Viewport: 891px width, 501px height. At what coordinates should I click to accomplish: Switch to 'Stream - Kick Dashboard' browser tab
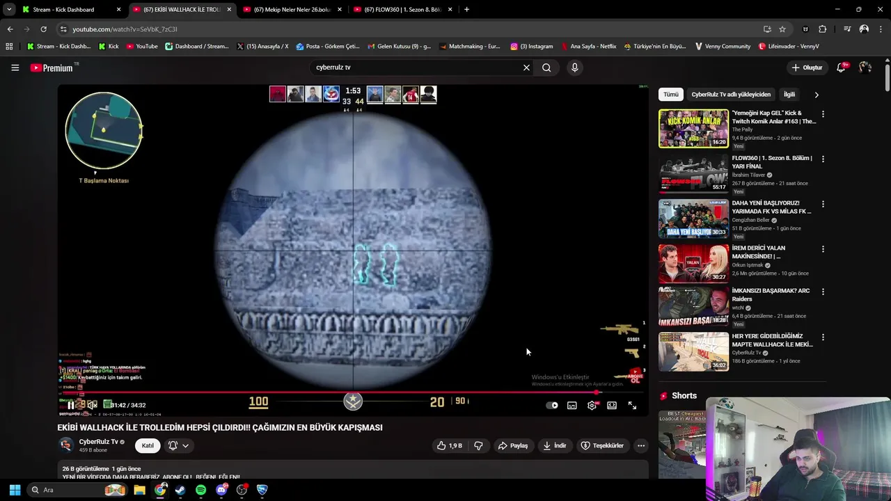[x=72, y=10]
